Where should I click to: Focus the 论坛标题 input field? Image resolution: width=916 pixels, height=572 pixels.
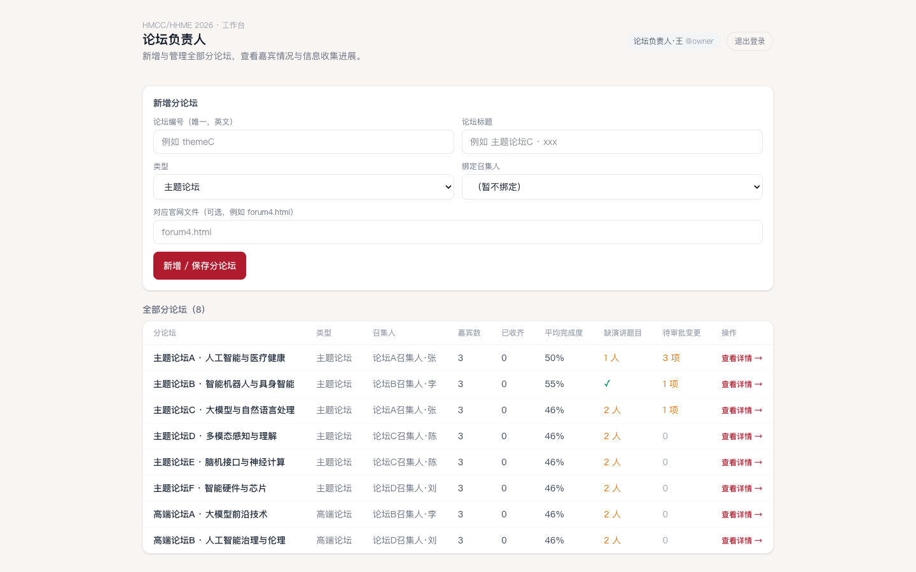tap(612, 142)
